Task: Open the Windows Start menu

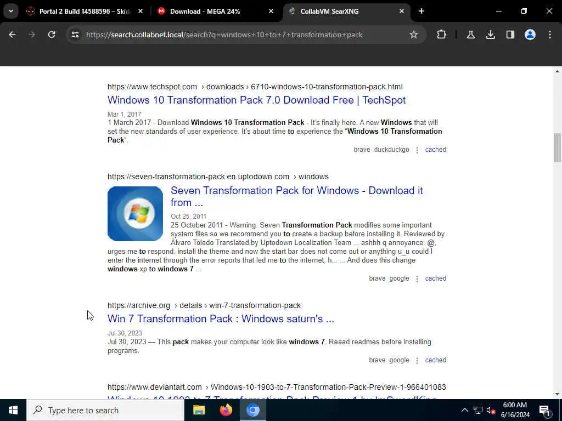Action: [x=13, y=410]
